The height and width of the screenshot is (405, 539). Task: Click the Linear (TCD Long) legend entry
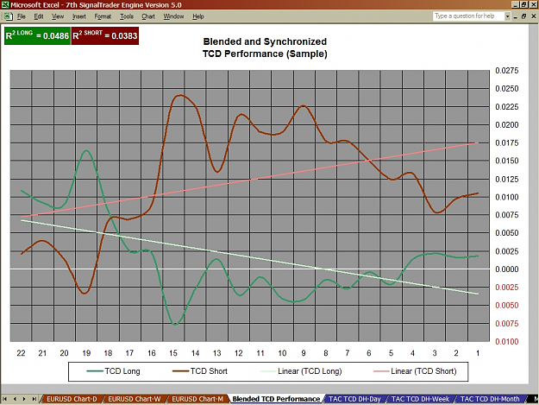[x=301, y=371]
